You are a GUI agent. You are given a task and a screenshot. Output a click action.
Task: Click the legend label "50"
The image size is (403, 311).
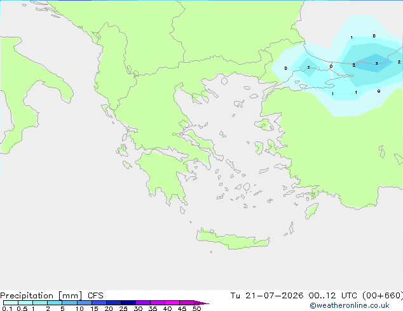(x=196, y=308)
